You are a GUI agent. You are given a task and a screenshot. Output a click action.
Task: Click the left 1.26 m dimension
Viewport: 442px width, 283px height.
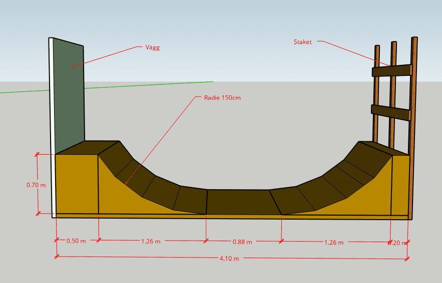tap(150, 242)
